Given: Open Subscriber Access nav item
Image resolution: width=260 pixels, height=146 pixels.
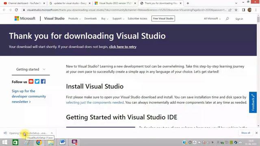Looking at the screenshot, I should coord(137,19).
